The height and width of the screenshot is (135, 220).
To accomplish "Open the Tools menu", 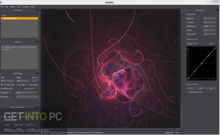I will point(19,7).
